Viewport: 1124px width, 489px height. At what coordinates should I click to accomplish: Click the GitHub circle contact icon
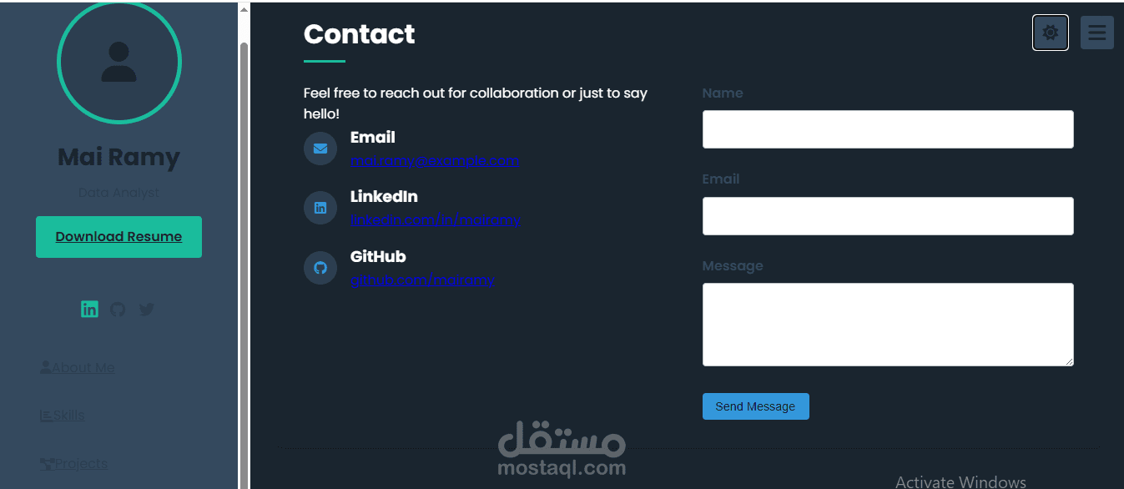[x=320, y=268]
